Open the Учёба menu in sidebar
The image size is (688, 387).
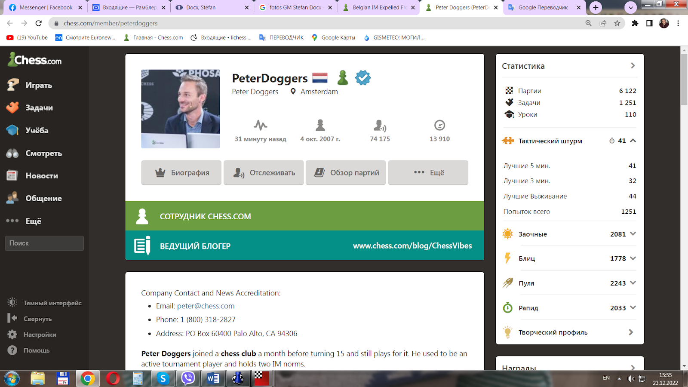44,130
